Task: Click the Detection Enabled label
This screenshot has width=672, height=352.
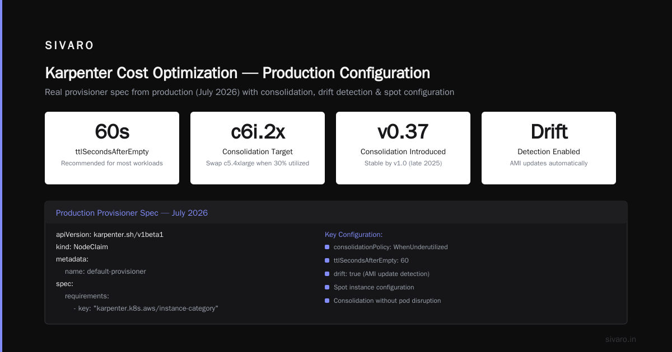Action: coord(549,151)
